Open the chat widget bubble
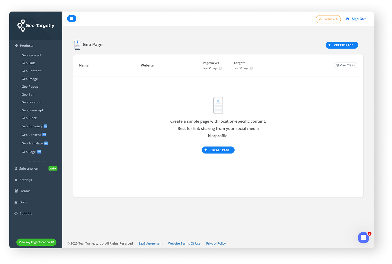 (363, 238)
